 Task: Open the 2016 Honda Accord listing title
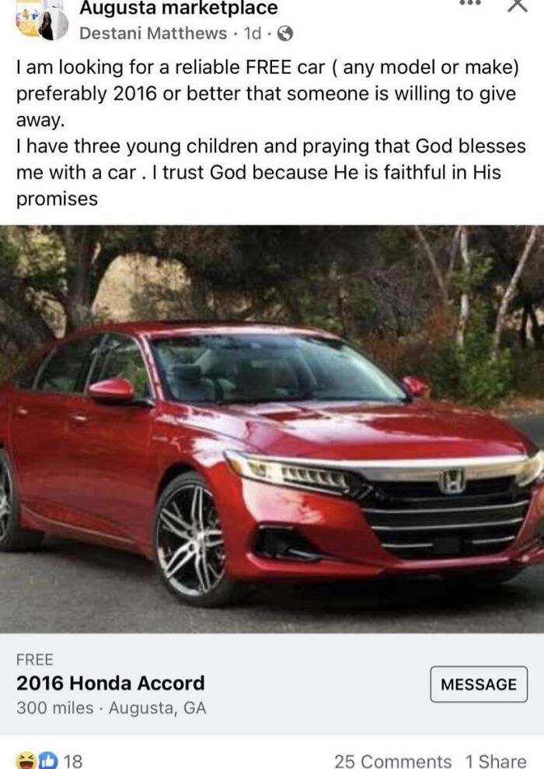[110, 683]
